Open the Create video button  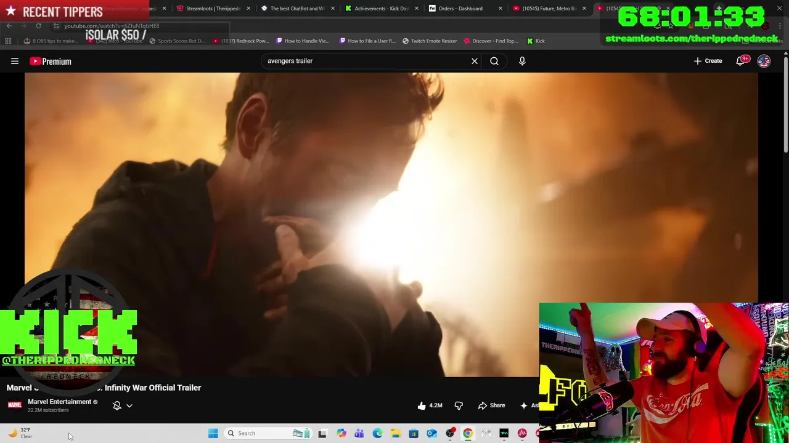[x=708, y=61]
